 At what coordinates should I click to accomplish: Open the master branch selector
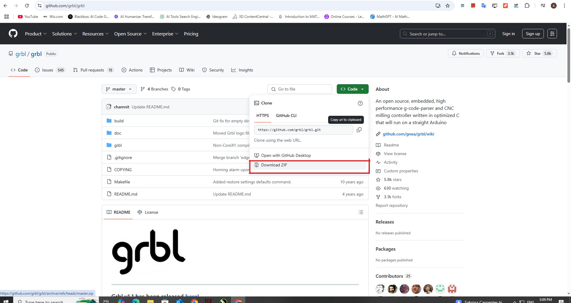click(119, 89)
